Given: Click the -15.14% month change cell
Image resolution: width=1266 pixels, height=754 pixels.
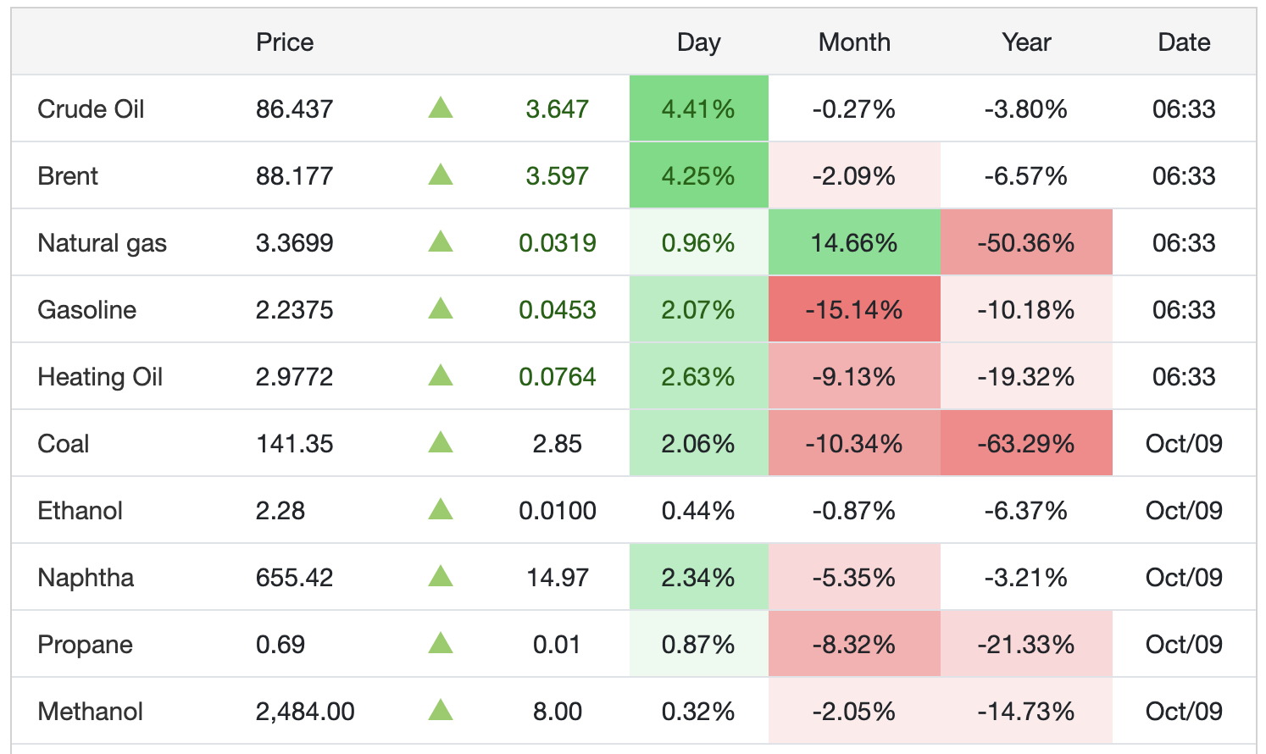Looking at the screenshot, I should (x=854, y=309).
